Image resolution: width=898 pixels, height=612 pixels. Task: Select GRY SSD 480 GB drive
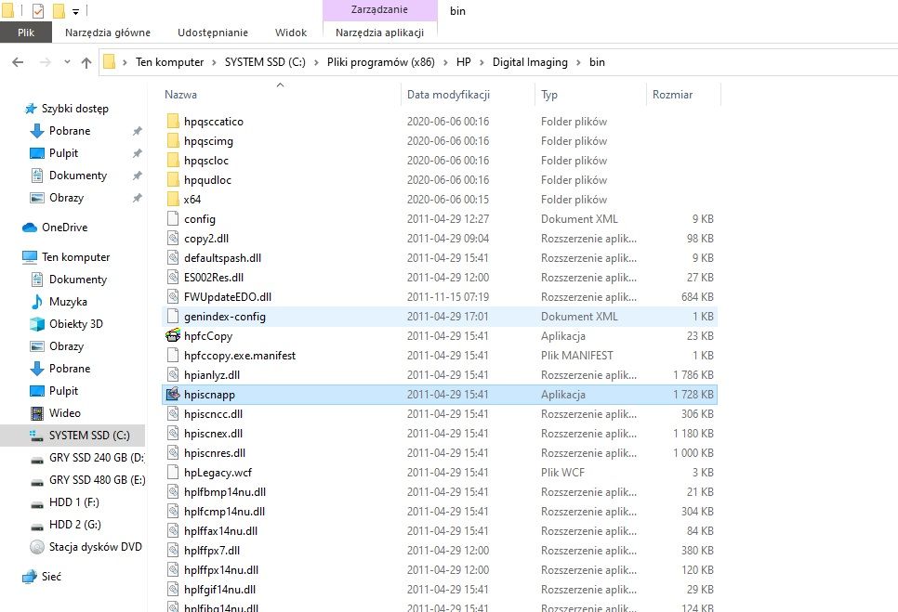click(97, 480)
